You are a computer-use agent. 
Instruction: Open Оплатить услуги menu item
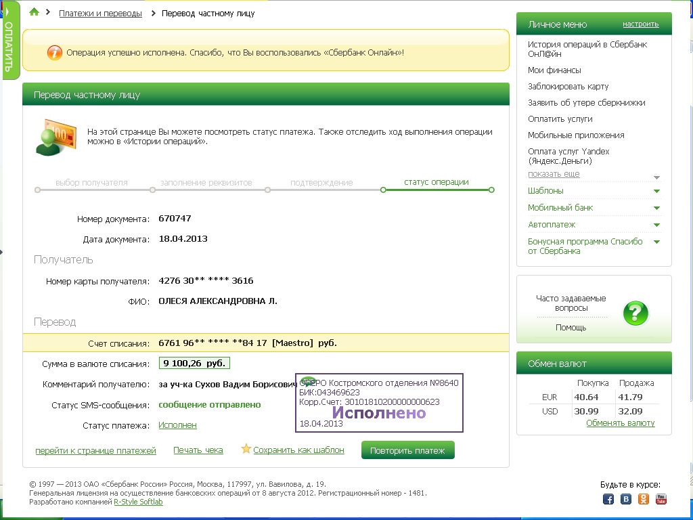point(560,119)
